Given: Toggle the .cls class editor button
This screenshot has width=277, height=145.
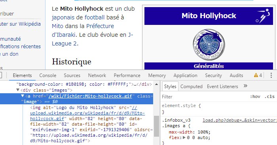Looking at the screenshot, I should (269, 96).
